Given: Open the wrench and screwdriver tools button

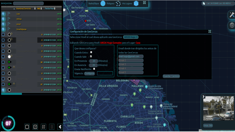Looking at the screenshot, I should [x=231, y=15].
